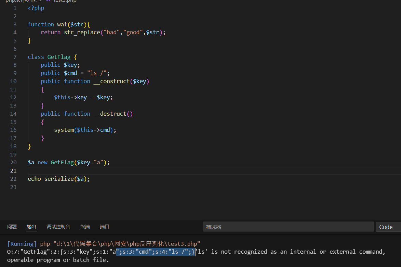Screen dimensions: 401x267
Task: Click the 'ls' is not recognized error text
Action: pos(290,252)
